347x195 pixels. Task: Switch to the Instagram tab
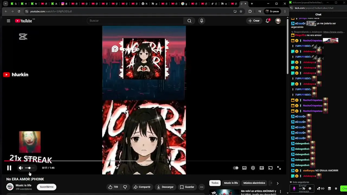(64, 4)
